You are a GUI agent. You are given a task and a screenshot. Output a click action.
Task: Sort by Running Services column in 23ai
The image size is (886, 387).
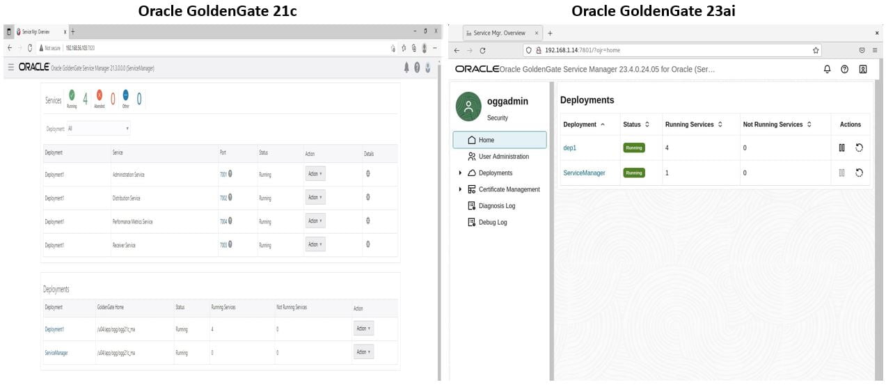[x=720, y=125]
